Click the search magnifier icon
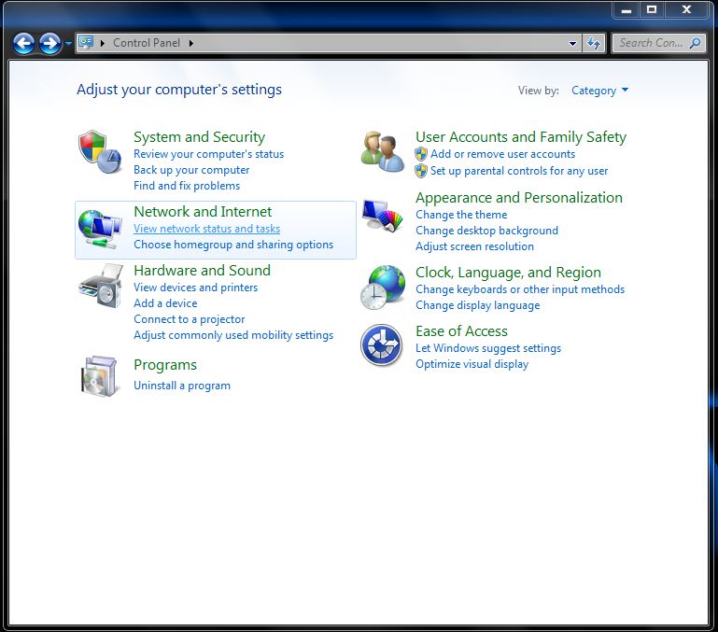Screen dimensions: 718x632 [695, 43]
